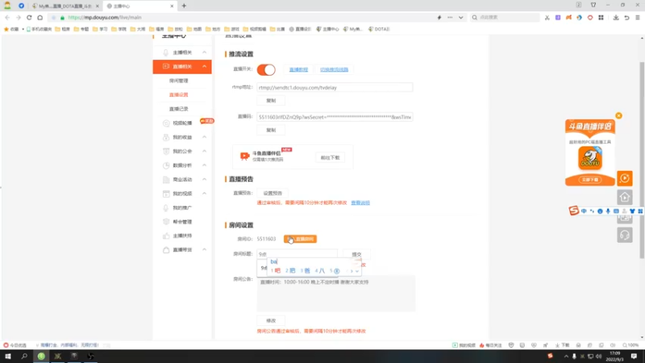Screen dimensions: 645x363
Task: Switch to the first browser tab My…直播_DOTA直播
Action: point(66,6)
